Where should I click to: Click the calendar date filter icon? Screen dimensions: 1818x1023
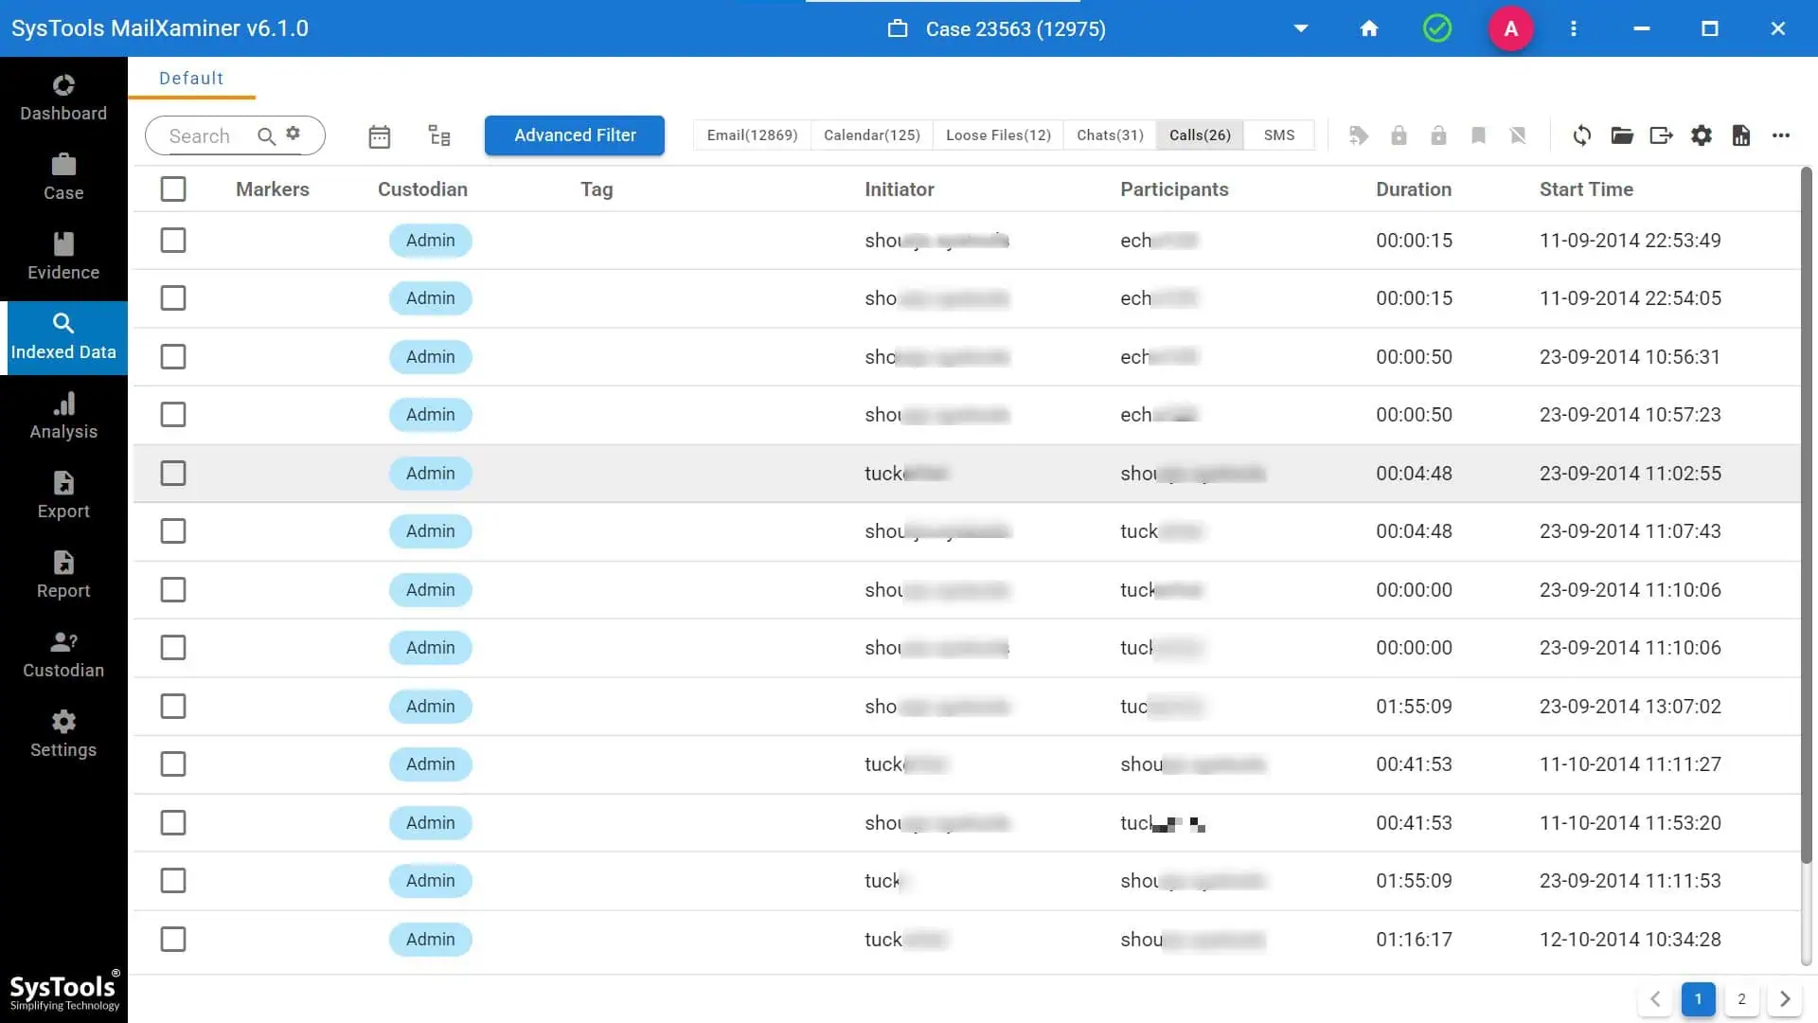(379, 136)
